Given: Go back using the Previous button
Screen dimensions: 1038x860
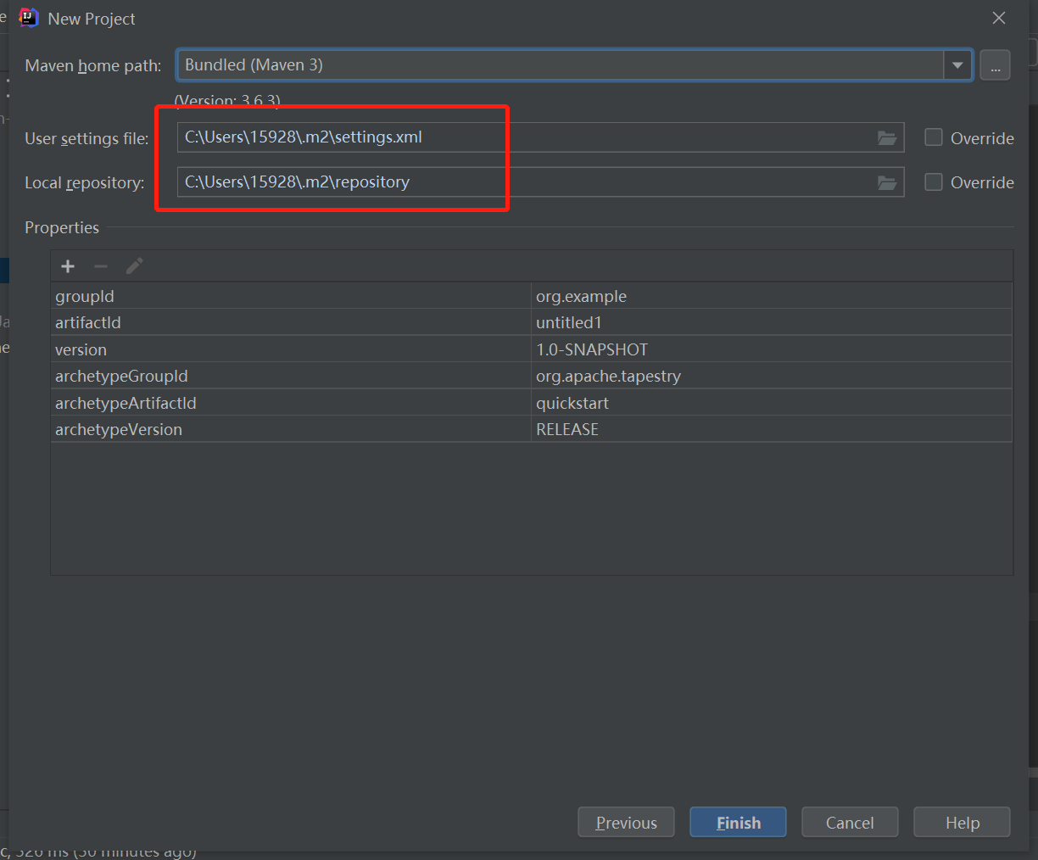Looking at the screenshot, I should 626,822.
